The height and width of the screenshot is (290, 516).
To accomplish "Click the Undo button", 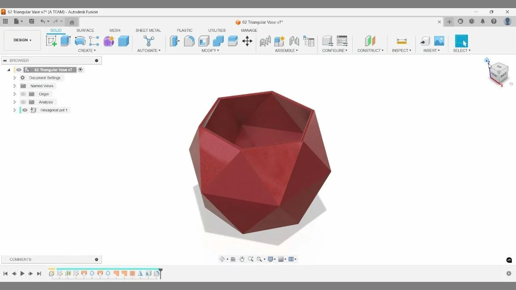I will click(42, 21).
